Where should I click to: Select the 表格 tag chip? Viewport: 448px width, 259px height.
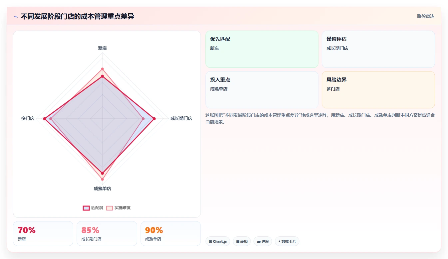[x=242, y=241]
